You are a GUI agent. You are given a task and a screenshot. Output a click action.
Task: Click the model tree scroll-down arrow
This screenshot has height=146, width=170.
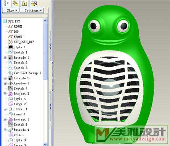[x=45, y=144]
